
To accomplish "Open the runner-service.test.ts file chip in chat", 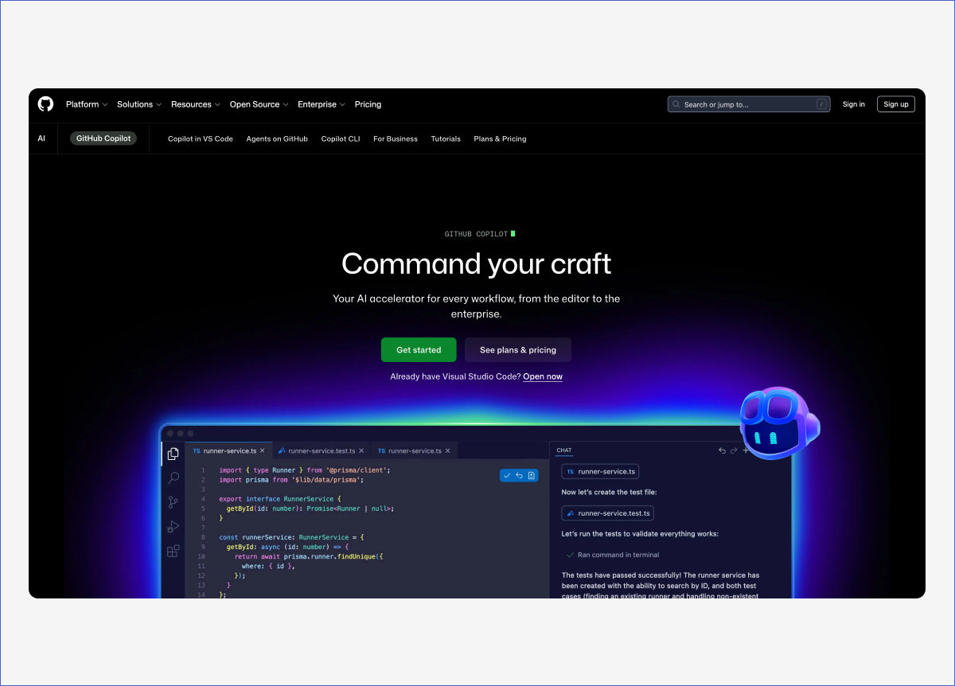I will (x=608, y=513).
